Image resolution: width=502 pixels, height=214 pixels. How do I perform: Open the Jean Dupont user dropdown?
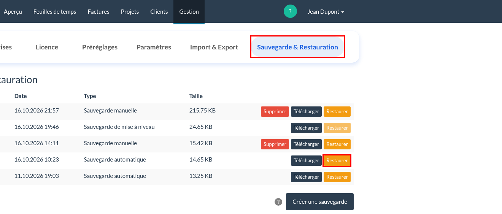[326, 11]
